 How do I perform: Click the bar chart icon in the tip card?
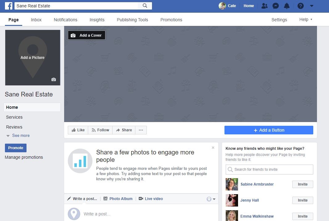tap(80, 161)
